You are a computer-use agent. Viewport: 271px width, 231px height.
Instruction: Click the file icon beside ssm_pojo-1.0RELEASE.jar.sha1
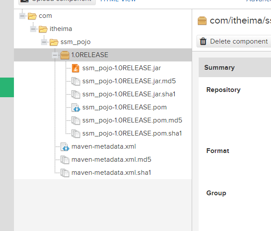[76, 95]
